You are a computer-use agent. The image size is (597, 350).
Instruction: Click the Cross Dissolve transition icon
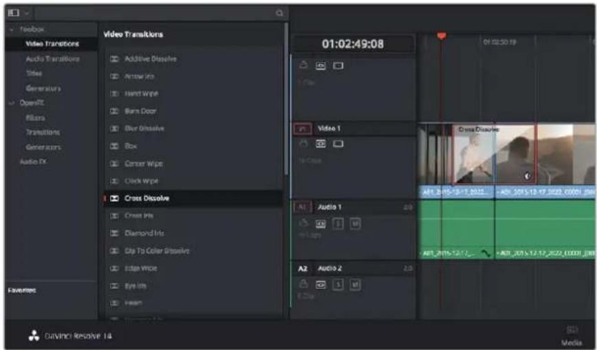point(114,199)
